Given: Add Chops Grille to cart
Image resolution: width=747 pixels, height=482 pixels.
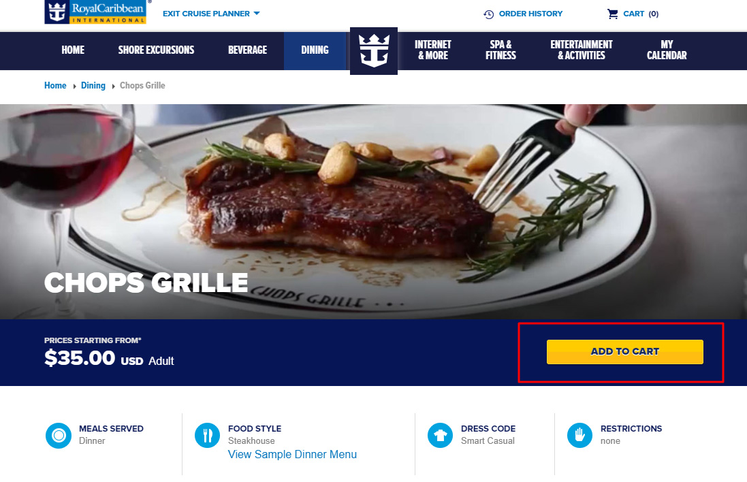Looking at the screenshot, I should [624, 352].
